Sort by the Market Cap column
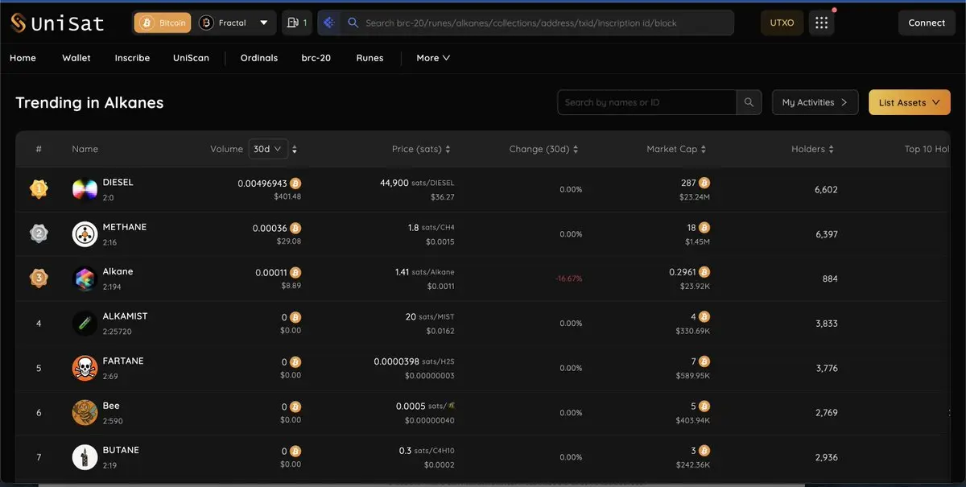 [676, 149]
